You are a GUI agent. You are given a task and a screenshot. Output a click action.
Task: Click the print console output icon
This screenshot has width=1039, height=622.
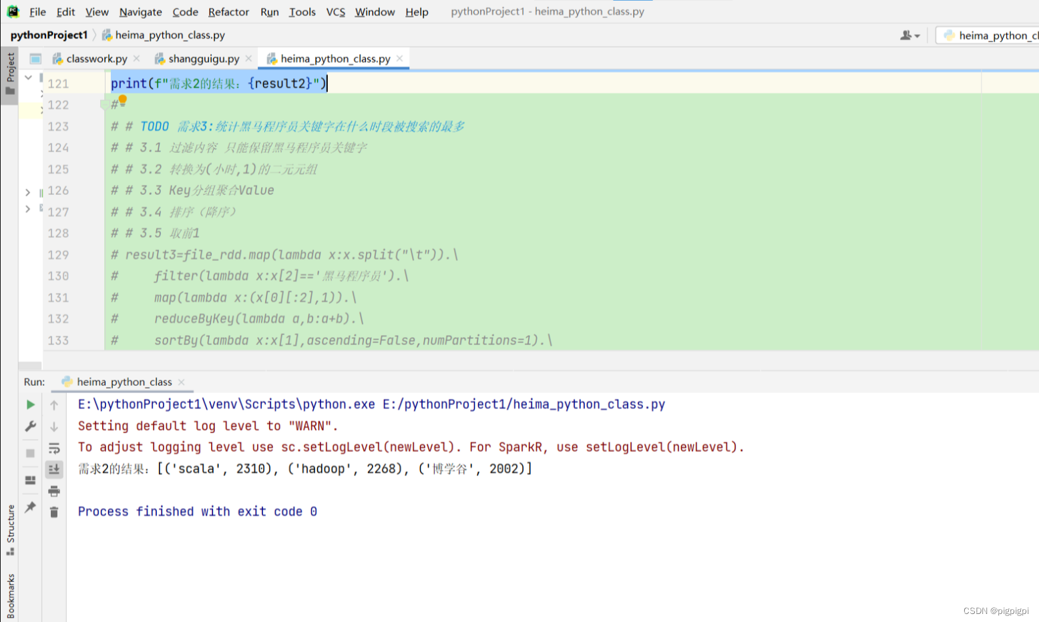point(54,491)
